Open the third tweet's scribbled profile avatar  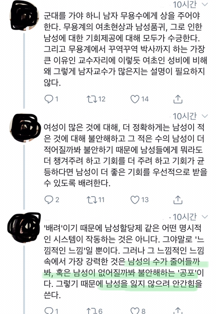24,228
